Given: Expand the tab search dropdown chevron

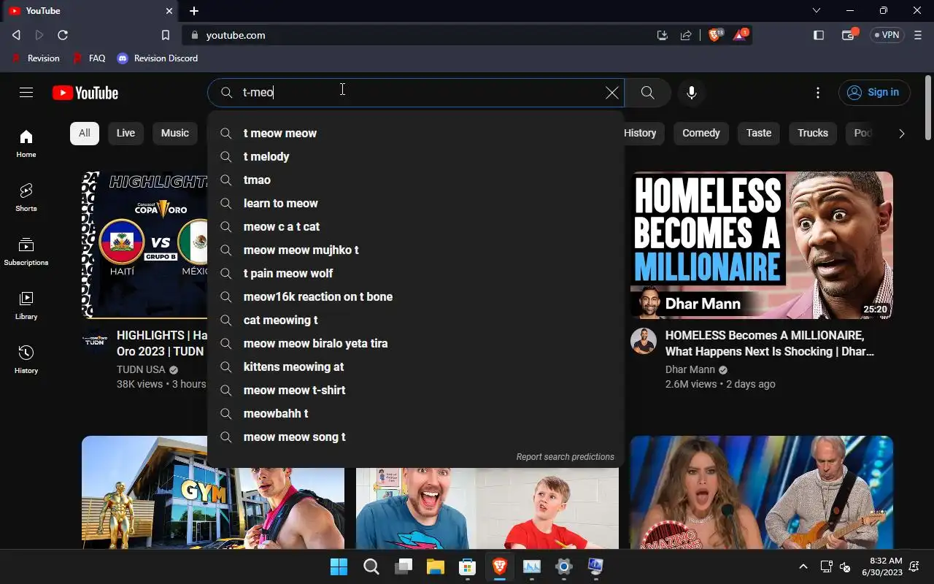Looking at the screenshot, I should coord(817,11).
